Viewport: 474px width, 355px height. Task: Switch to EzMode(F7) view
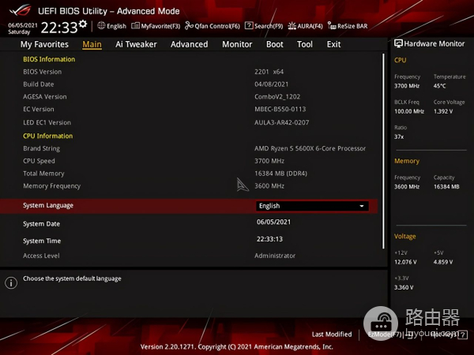[385, 334]
